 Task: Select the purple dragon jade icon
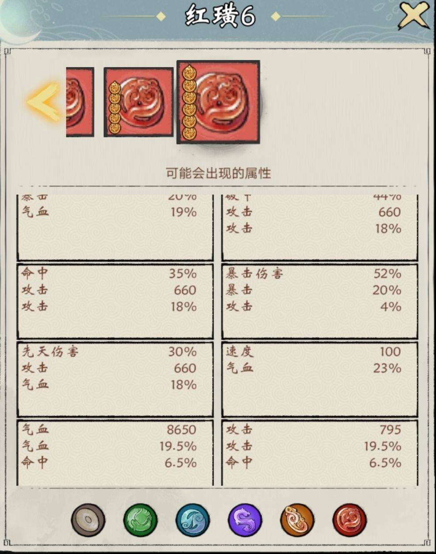(x=245, y=521)
